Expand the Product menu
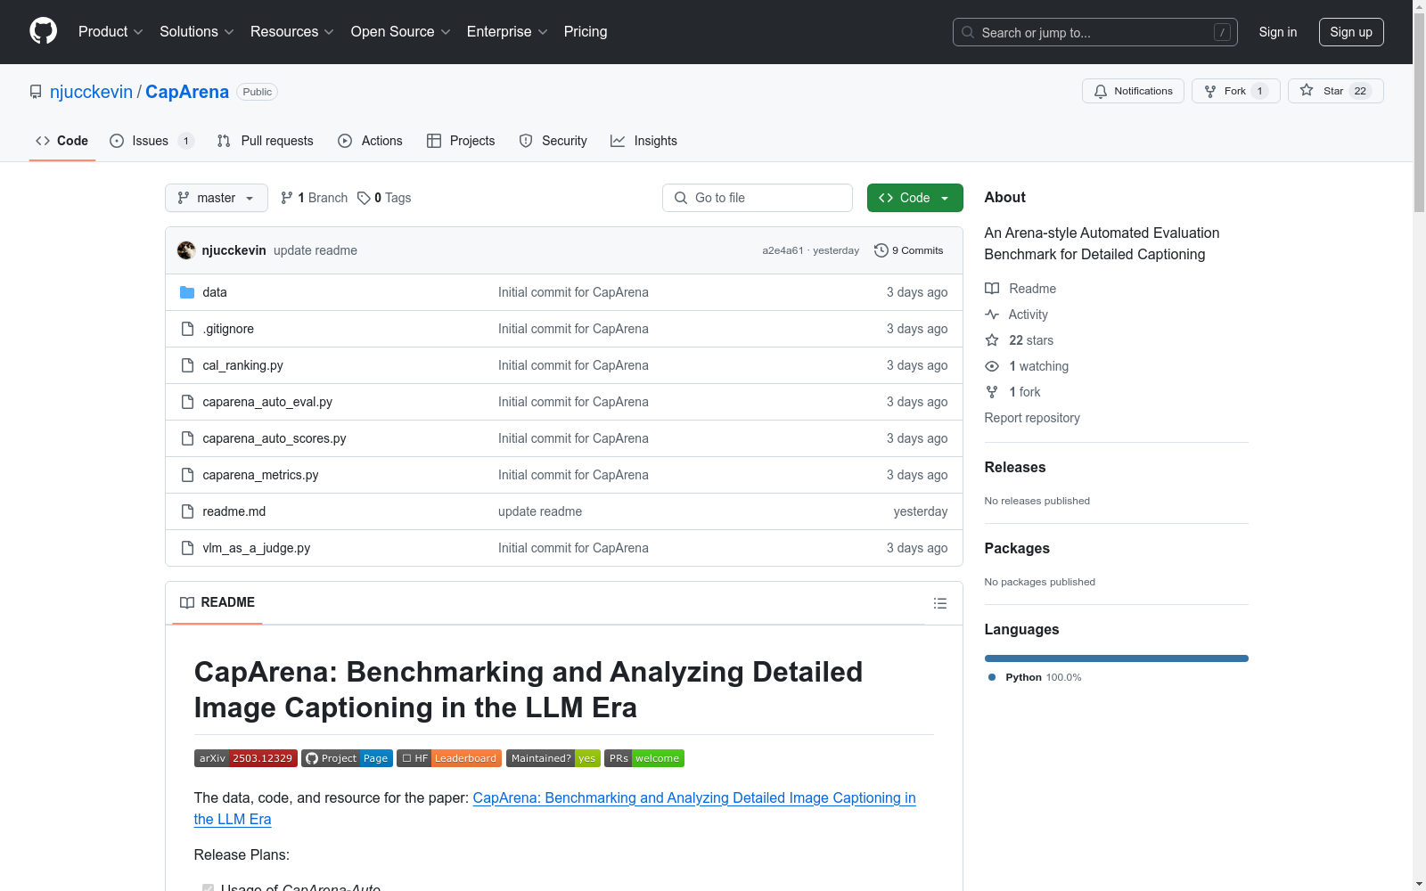This screenshot has height=891, width=1426. (111, 32)
